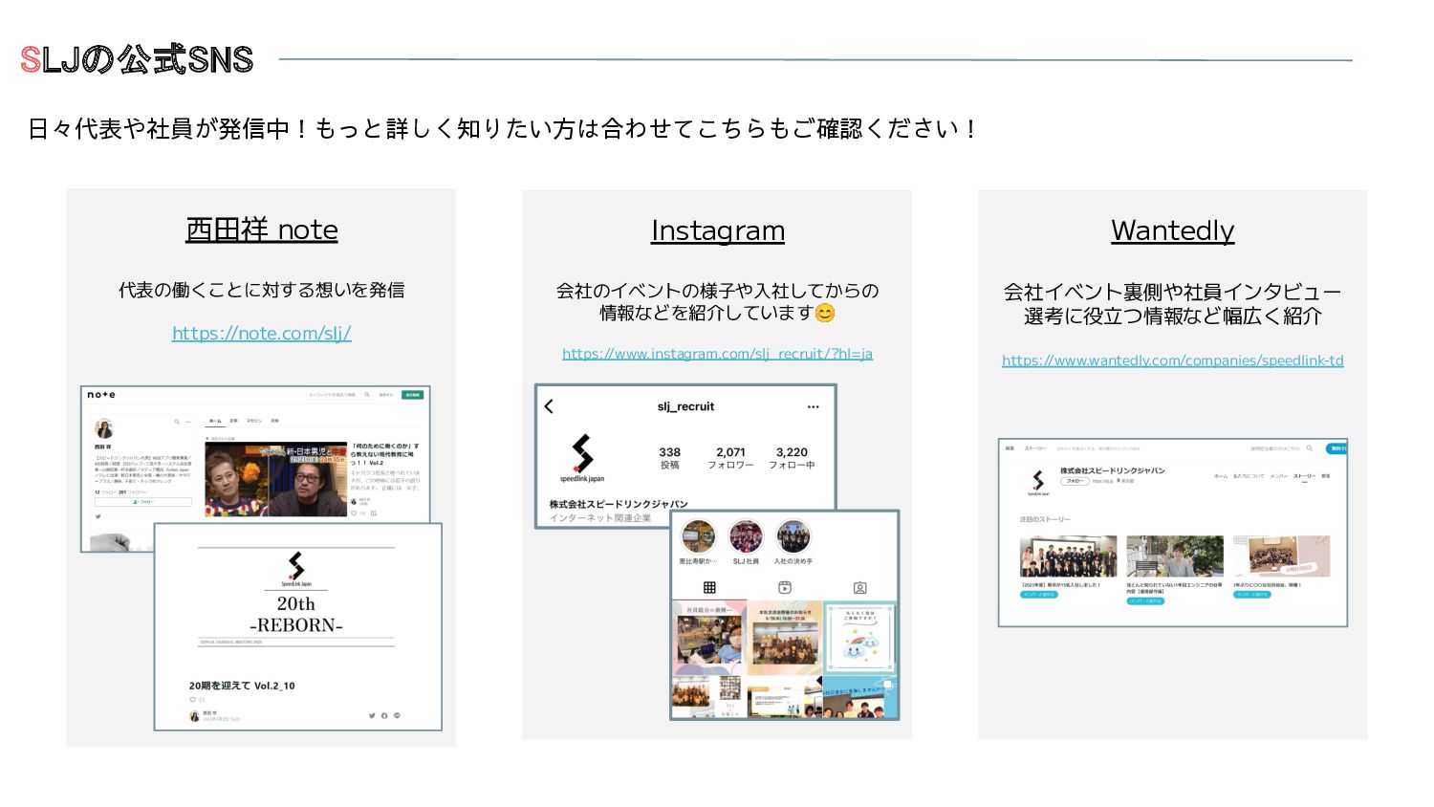Click blue tag under 新卒が15名入社 story
This screenshot has height=807, width=1434.
(1039, 595)
